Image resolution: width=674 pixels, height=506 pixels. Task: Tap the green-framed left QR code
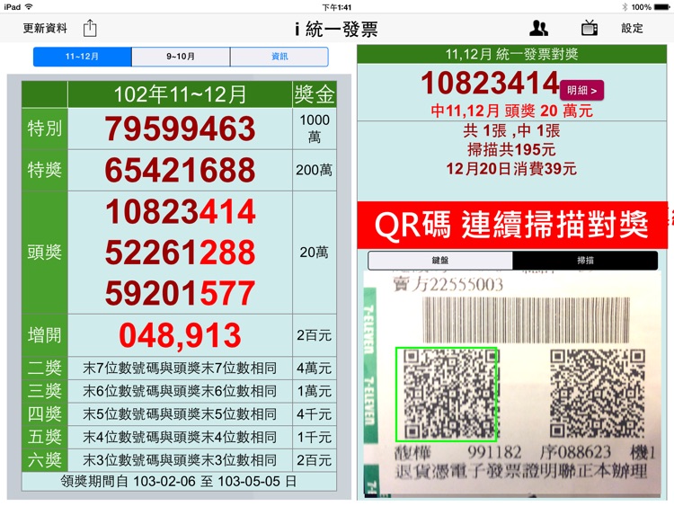[447, 395]
